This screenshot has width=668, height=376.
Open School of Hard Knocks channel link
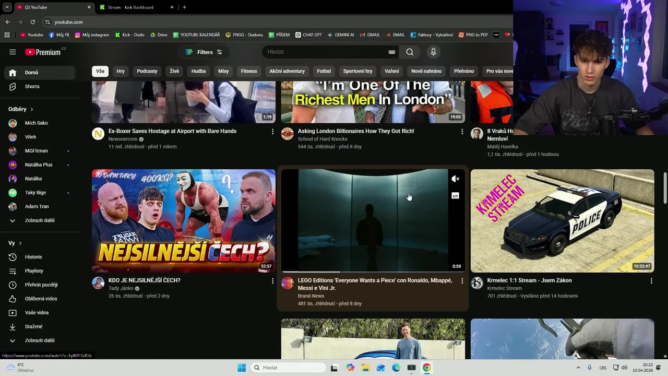[323, 139]
